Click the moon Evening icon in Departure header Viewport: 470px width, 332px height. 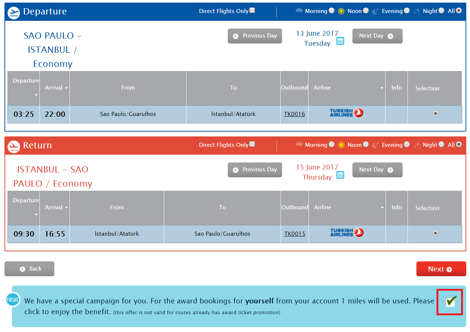376,12
